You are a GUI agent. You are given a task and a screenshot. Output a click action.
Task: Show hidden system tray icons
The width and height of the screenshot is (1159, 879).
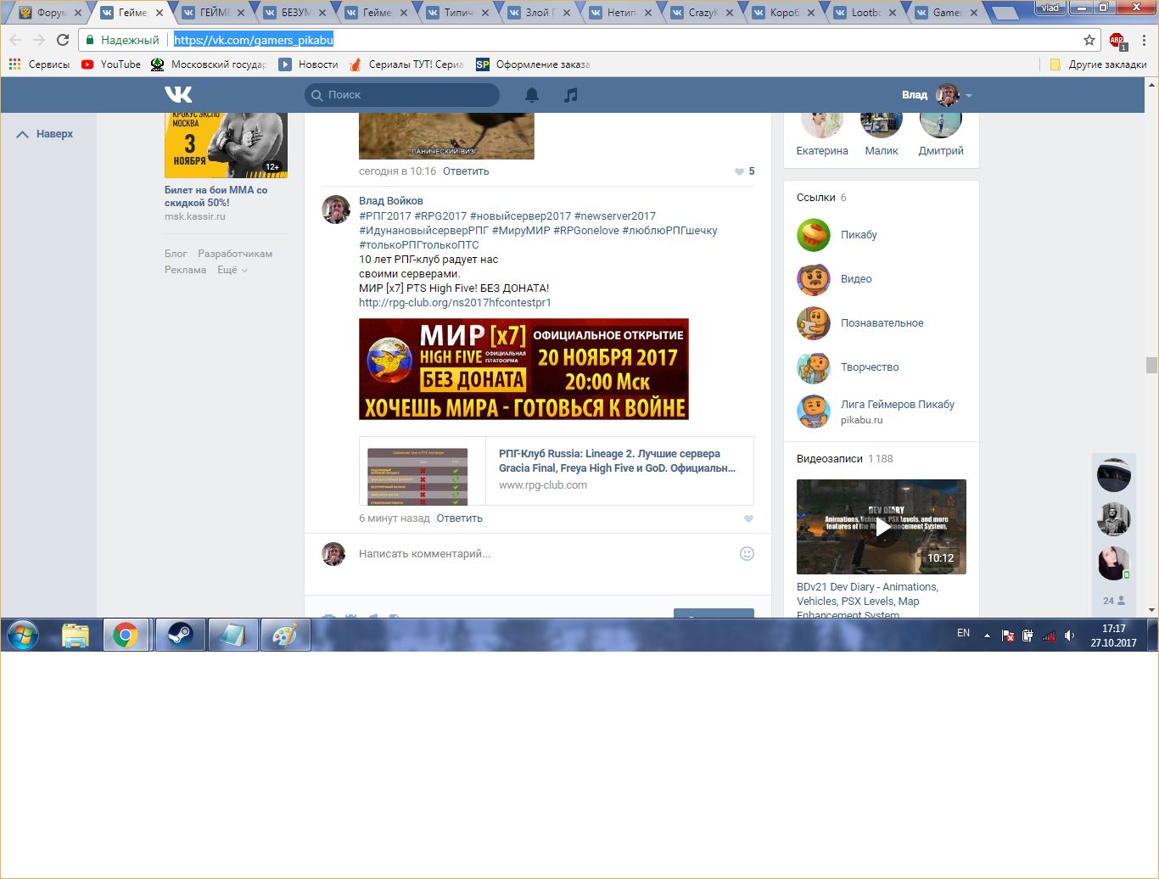point(987,635)
